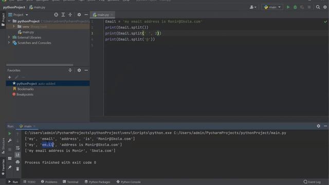The height and width of the screenshot is (185, 329).
Task: Select main.py in project tree
Action: tap(28, 32)
